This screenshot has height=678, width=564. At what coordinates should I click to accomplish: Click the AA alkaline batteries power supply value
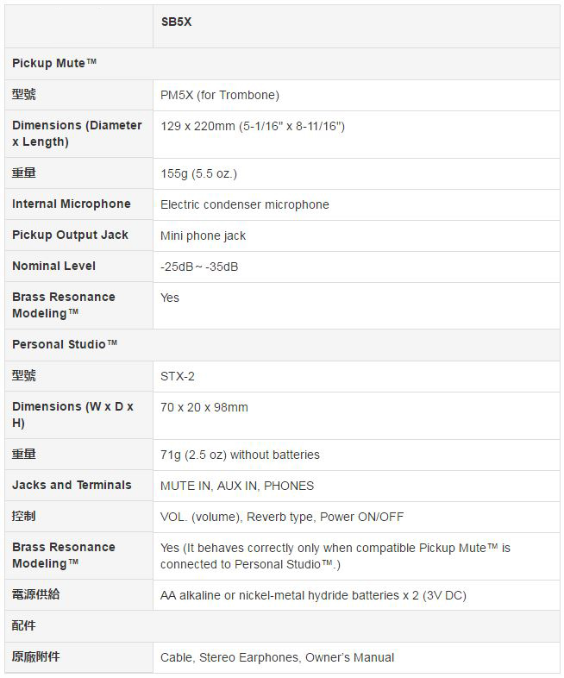coord(313,595)
